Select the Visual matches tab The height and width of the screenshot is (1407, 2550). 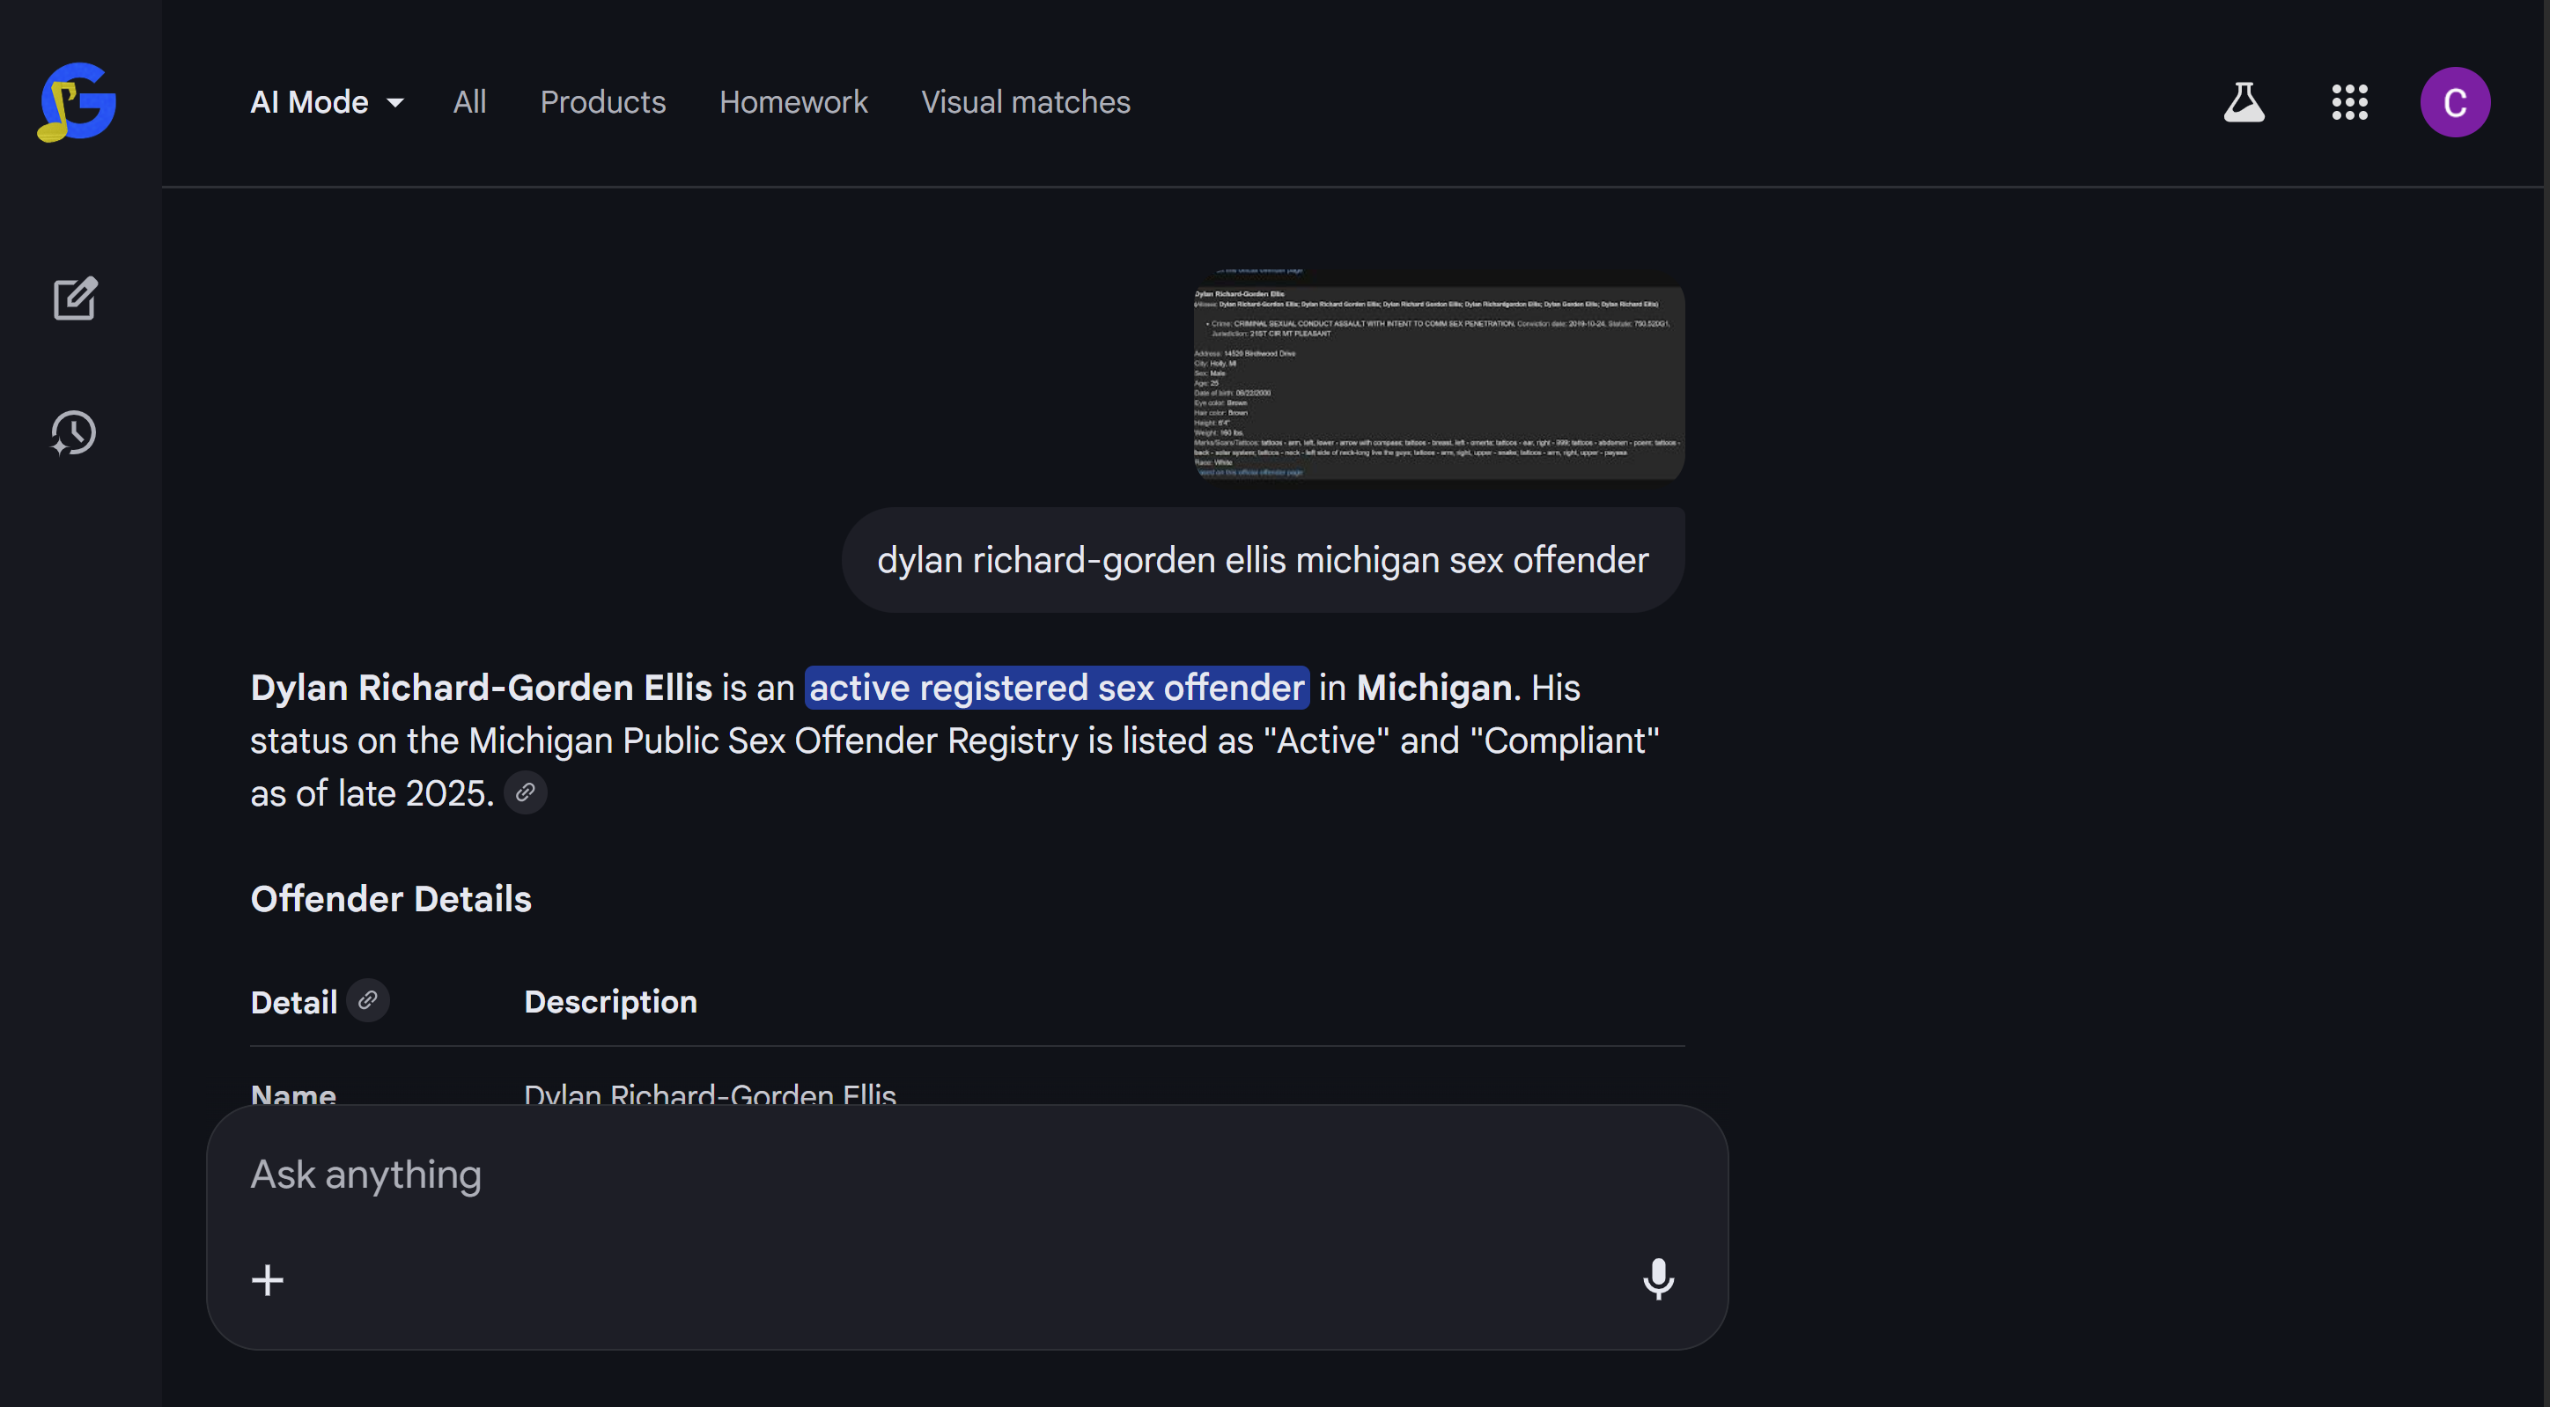1026,102
